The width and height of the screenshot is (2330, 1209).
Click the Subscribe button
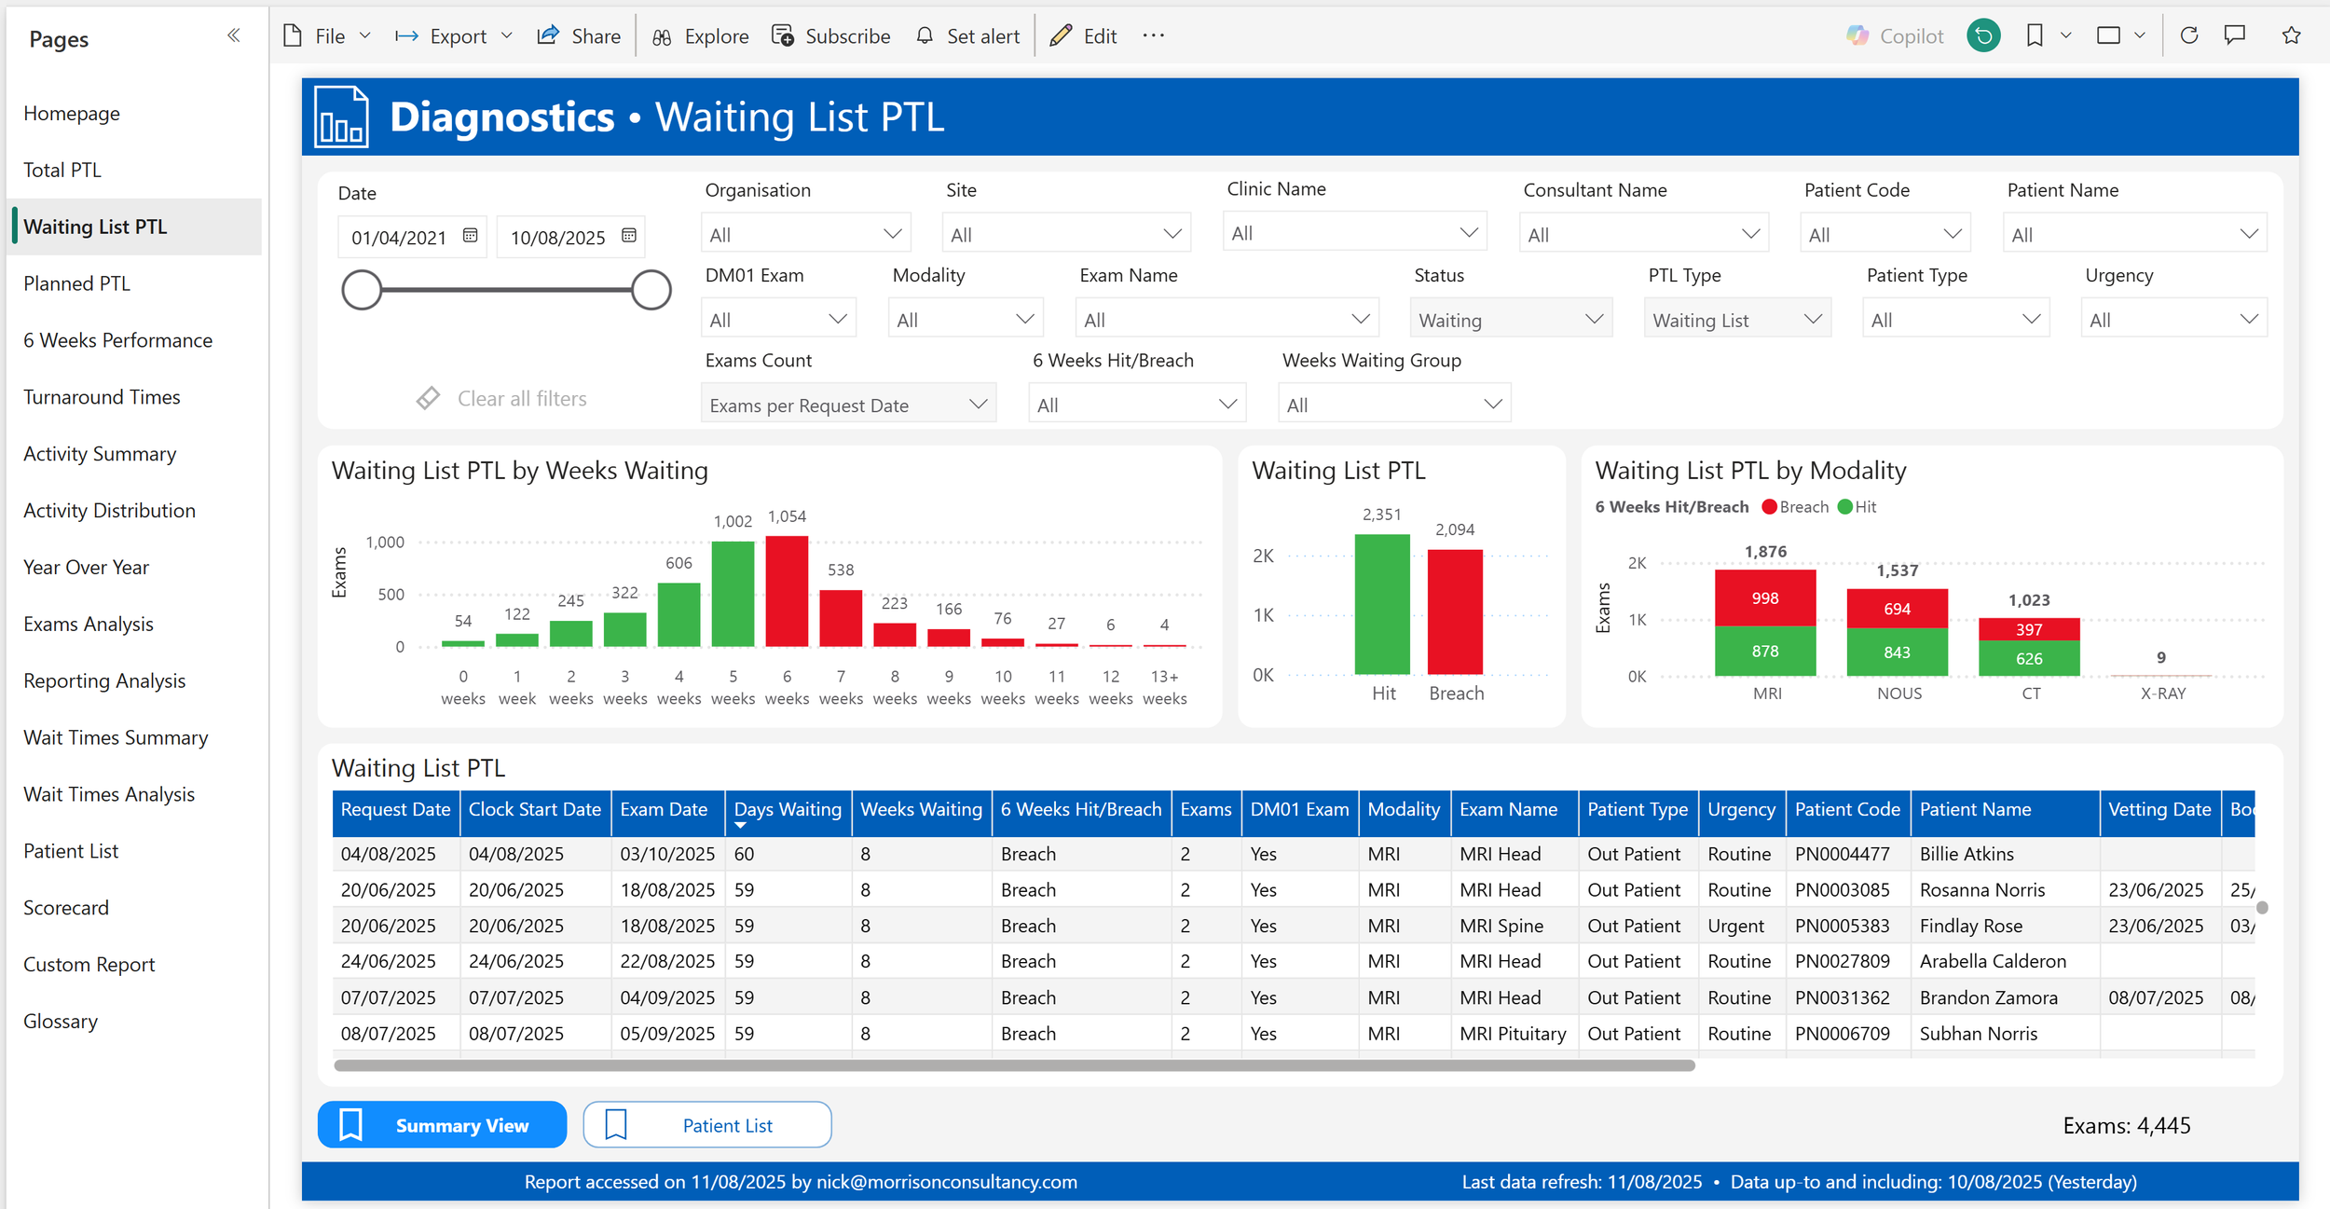831,35
